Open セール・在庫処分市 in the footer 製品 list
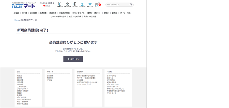The width and height of the screenshot is (229, 108). click(x=24, y=99)
